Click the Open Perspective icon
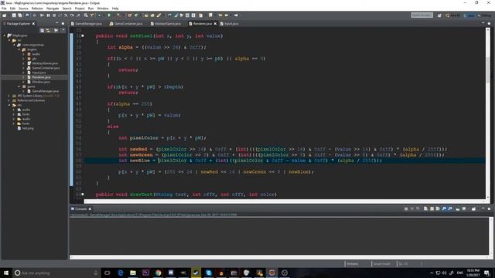Image resolution: width=495 pixels, height=278 pixels. 439,15
